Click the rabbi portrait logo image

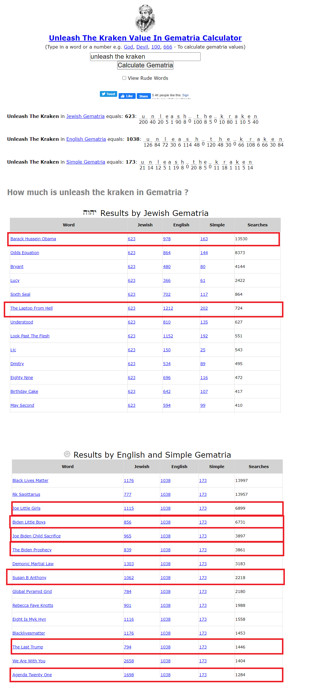click(x=145, y=18)
